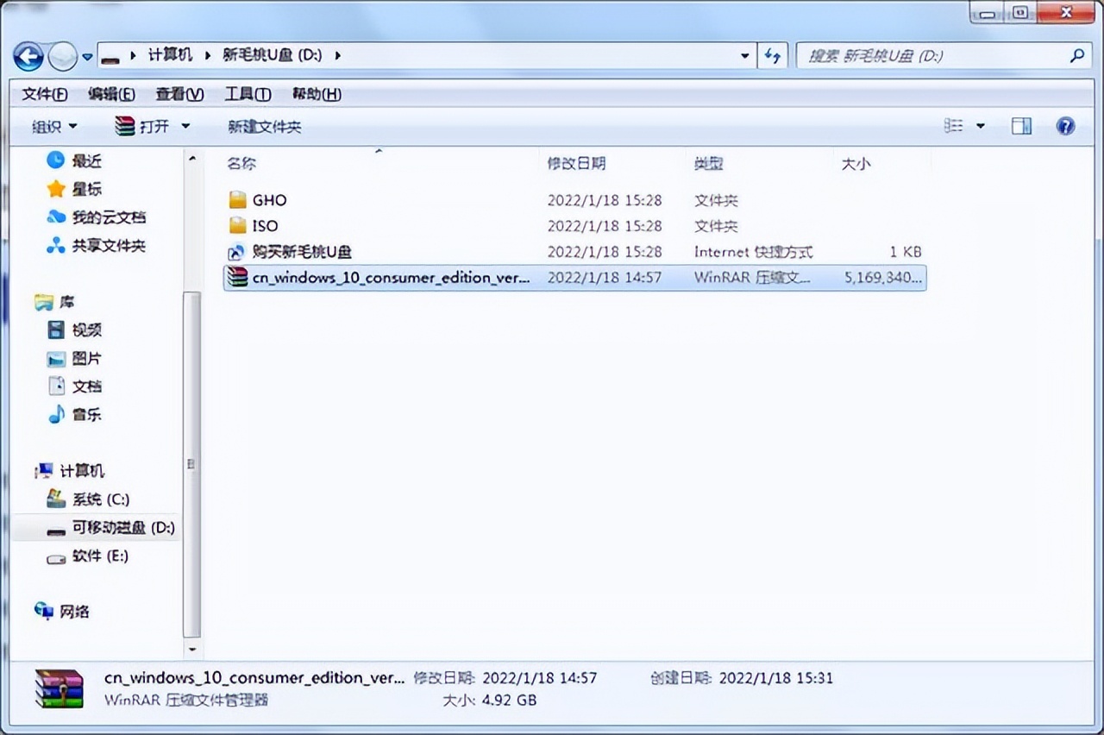Open the 查看 menu
Viewport: 1104px width, 735px height.
[x=179, y=94]
